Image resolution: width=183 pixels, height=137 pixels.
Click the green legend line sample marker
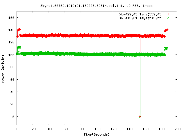point(168,18)
